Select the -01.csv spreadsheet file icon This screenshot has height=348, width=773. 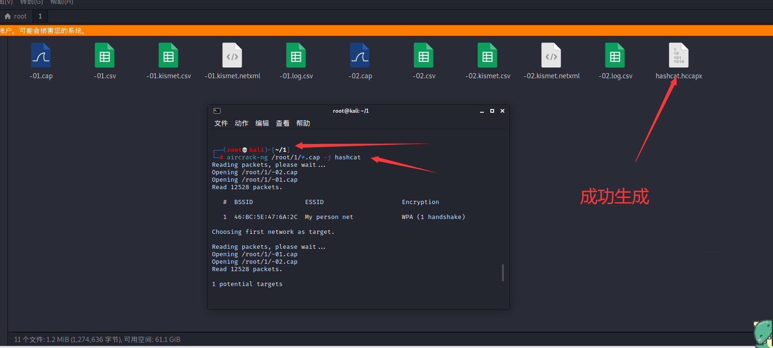[105, 55]
